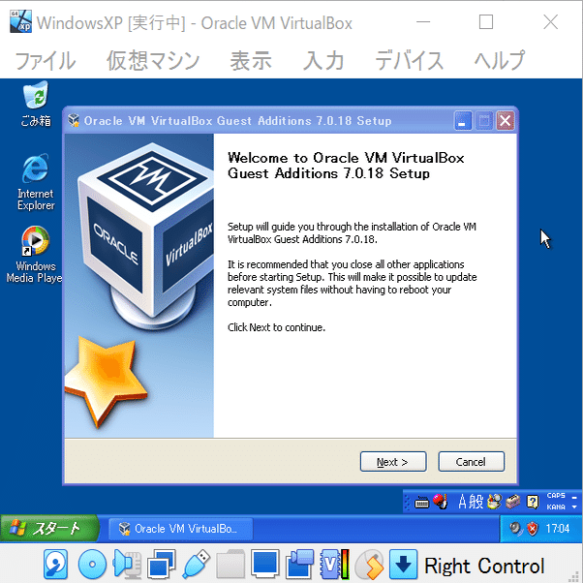The image size is (583, 583).
Task: Open the 入力 menu
Action: (x=323, y=61)
